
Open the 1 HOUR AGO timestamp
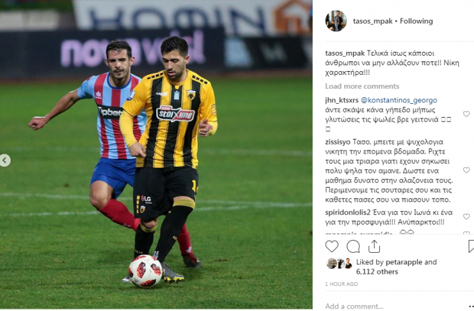342,284
